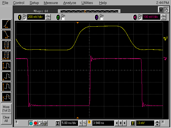Open trigger setup via T button
Image resolution: width=171 pixels, height=128 pixels.
pyautogui.click(x=133, y=123)
